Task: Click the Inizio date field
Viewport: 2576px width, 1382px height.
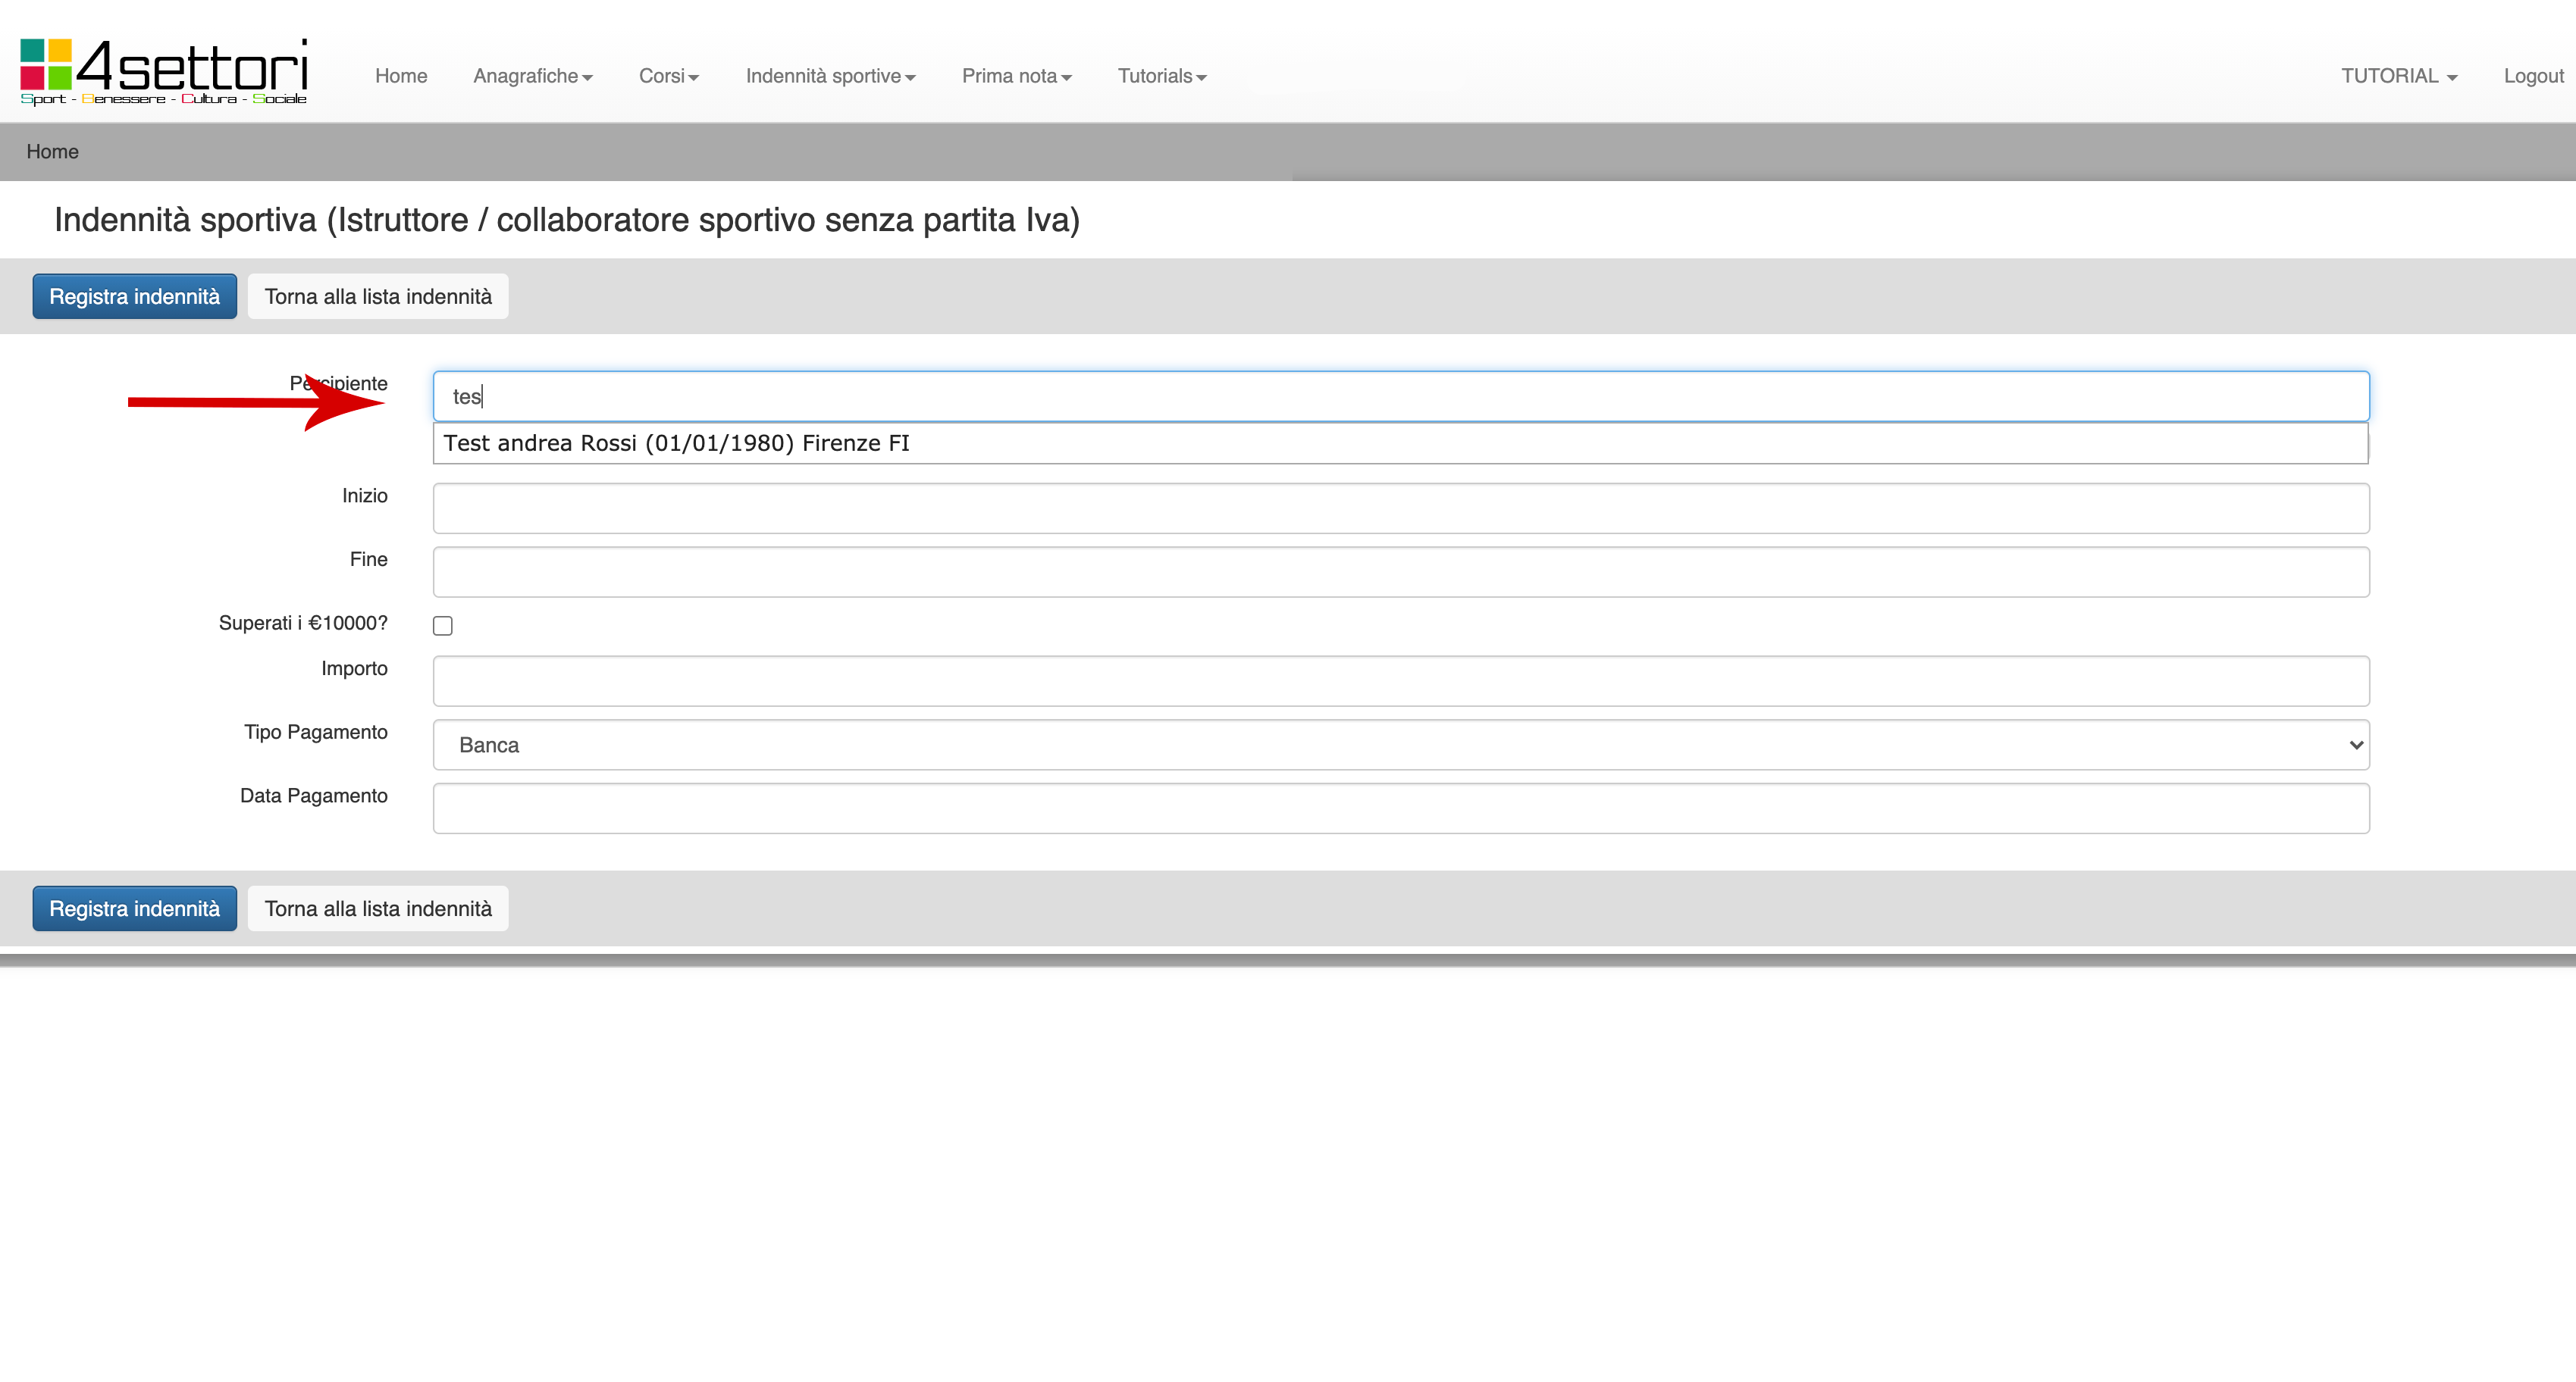Action: (x=1400, y=508)
